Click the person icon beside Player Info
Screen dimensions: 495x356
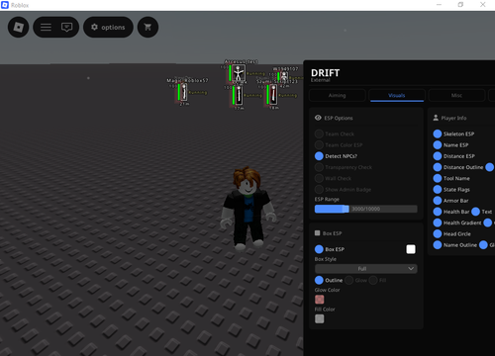point(436,118)
